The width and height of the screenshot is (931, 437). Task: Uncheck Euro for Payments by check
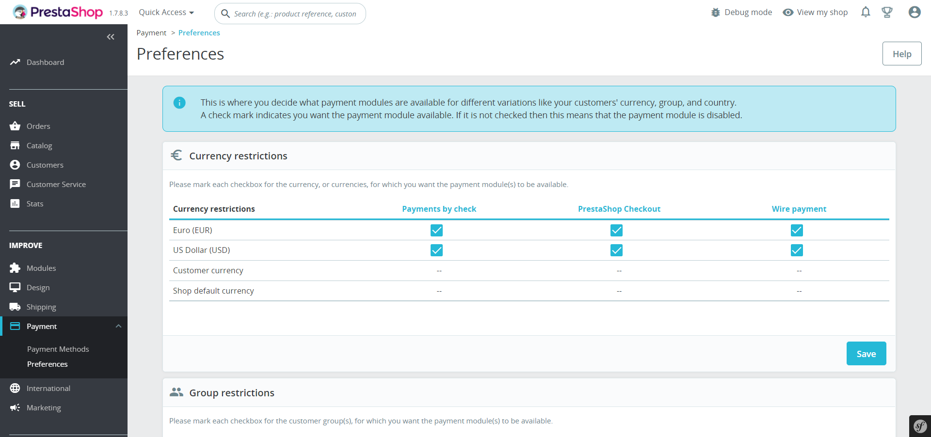pos(436,230)
